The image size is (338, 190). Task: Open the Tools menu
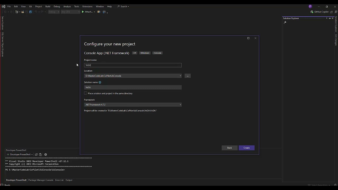[77, 6]
